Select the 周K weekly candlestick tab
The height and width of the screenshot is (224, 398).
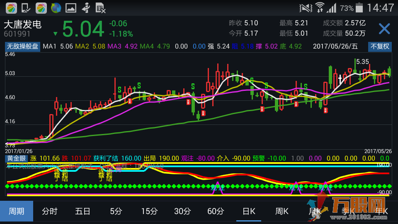coord(282,211)
